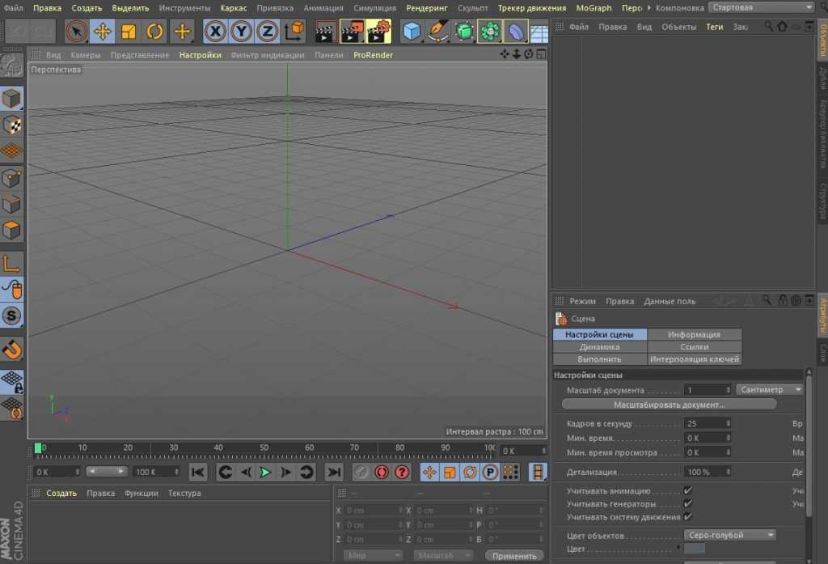The height and width of the screenshot is (564, 828).
Task: Open the Стартовая layout dropdown
Action: (761, 7)
